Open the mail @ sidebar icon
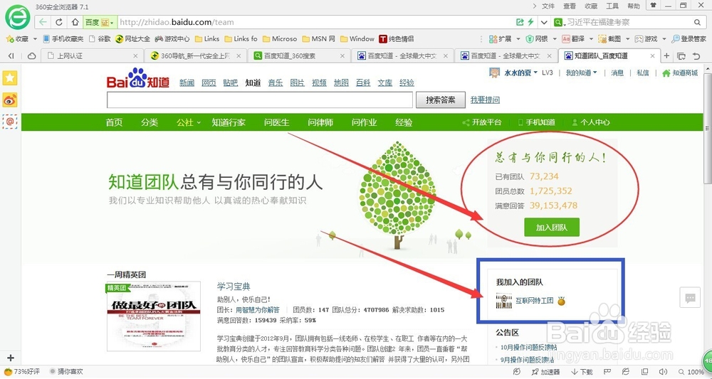712x379 pixels. 10,121
